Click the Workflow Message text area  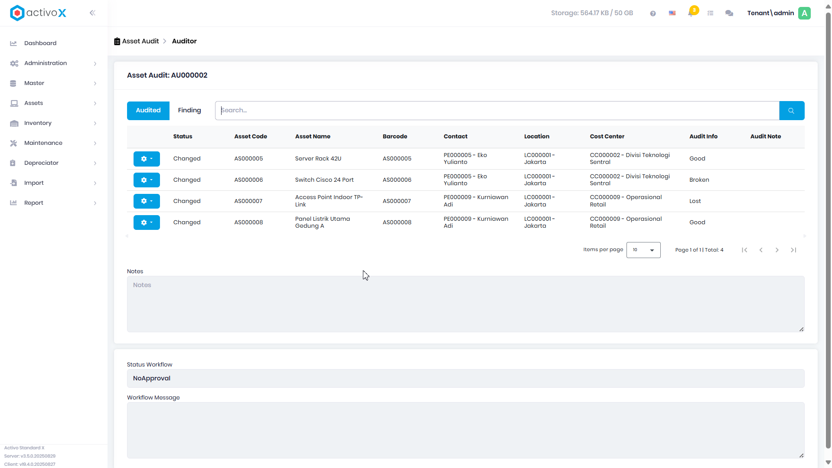466,430
